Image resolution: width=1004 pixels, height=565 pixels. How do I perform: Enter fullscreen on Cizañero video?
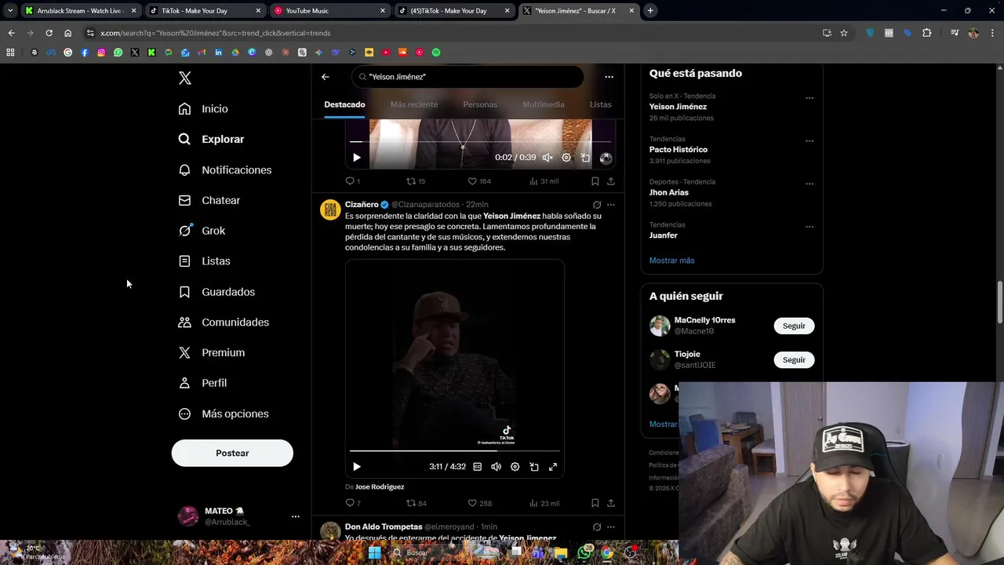(x=552, y=467)
